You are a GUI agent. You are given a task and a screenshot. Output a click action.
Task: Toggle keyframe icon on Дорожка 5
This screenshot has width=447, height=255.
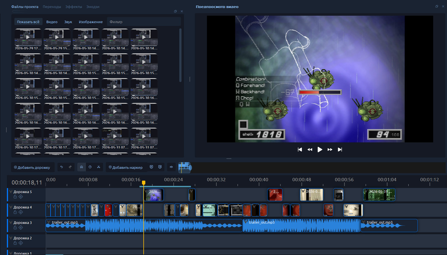[21, 197]
